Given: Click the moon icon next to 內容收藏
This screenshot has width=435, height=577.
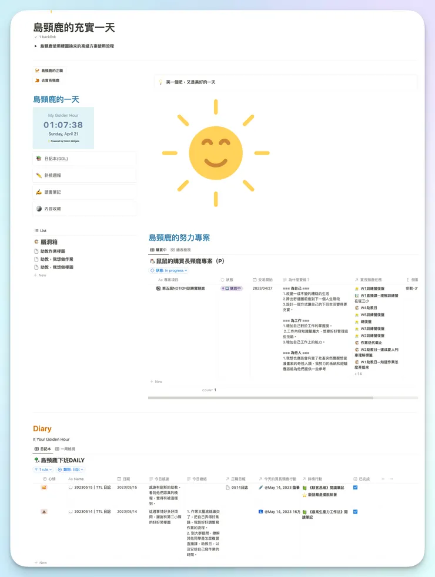Looking at the screenshot, I should (x=39, y=209).
